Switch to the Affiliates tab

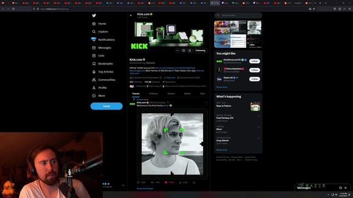coord(153,94)
